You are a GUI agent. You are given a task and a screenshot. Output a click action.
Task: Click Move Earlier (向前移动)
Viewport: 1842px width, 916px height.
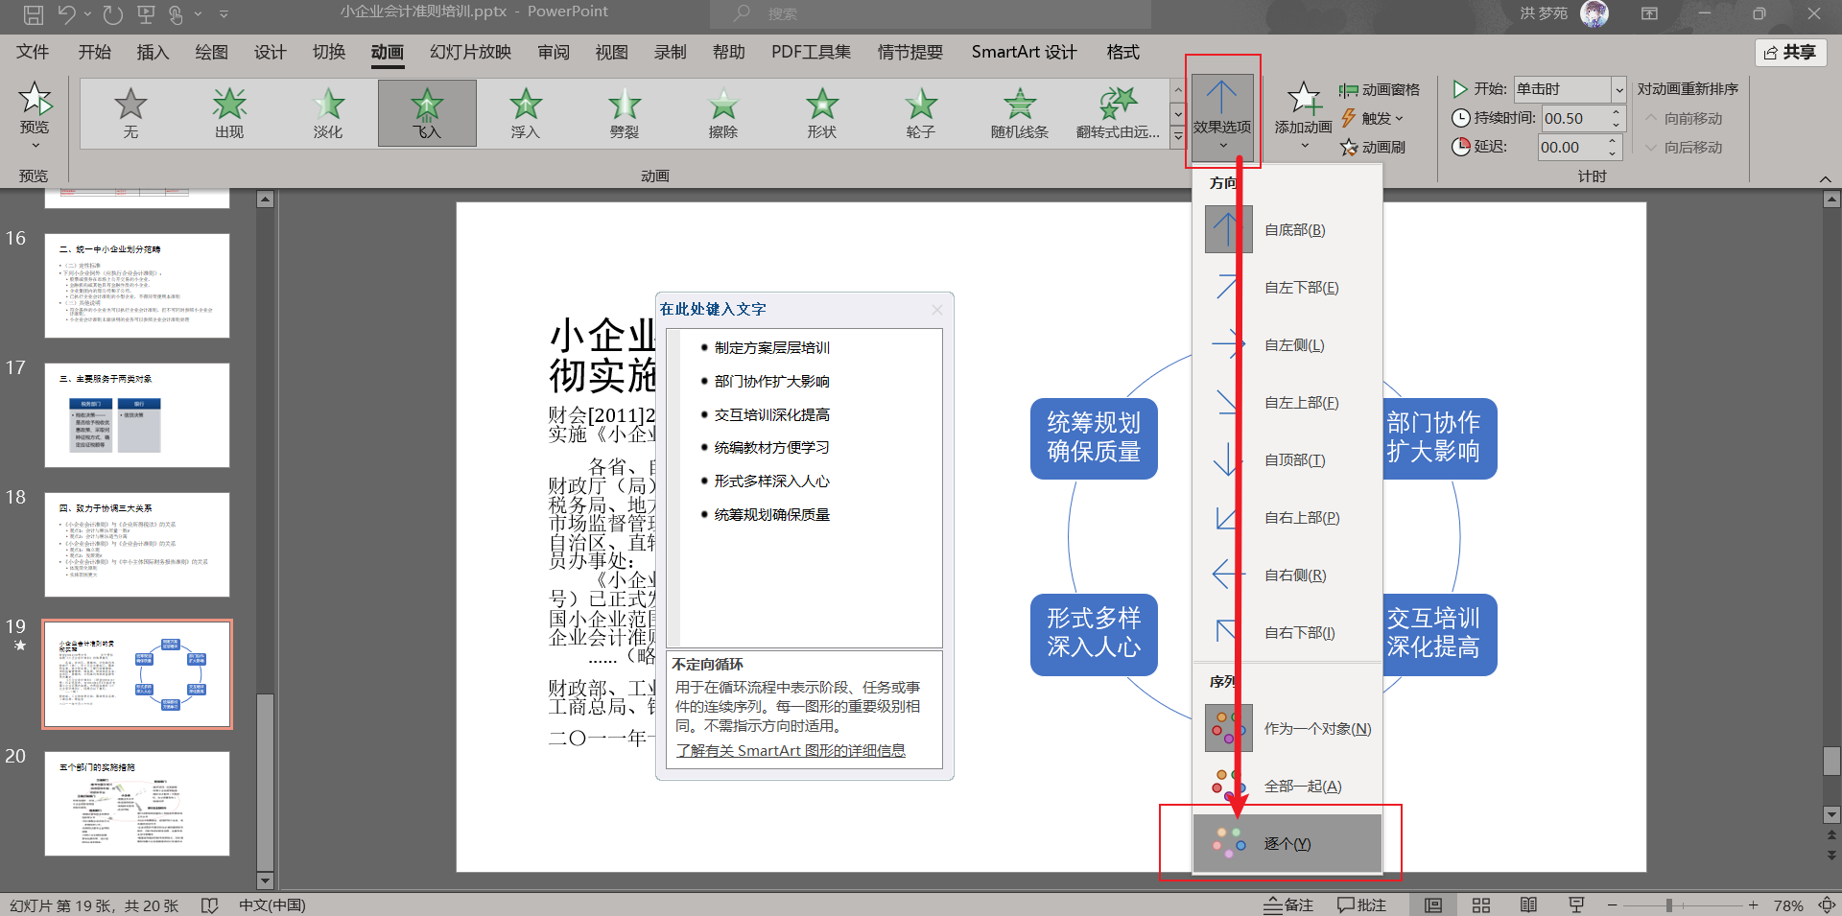[x=1684, y=118]
